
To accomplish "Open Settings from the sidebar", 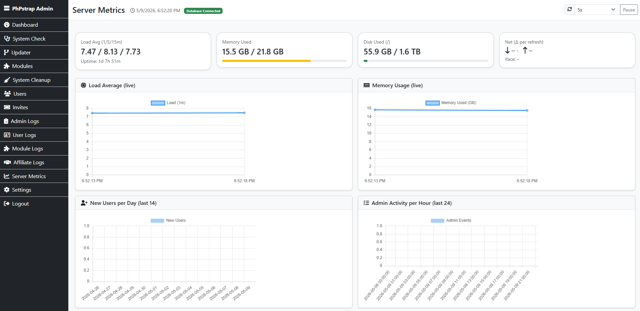I will click(34, 190).
